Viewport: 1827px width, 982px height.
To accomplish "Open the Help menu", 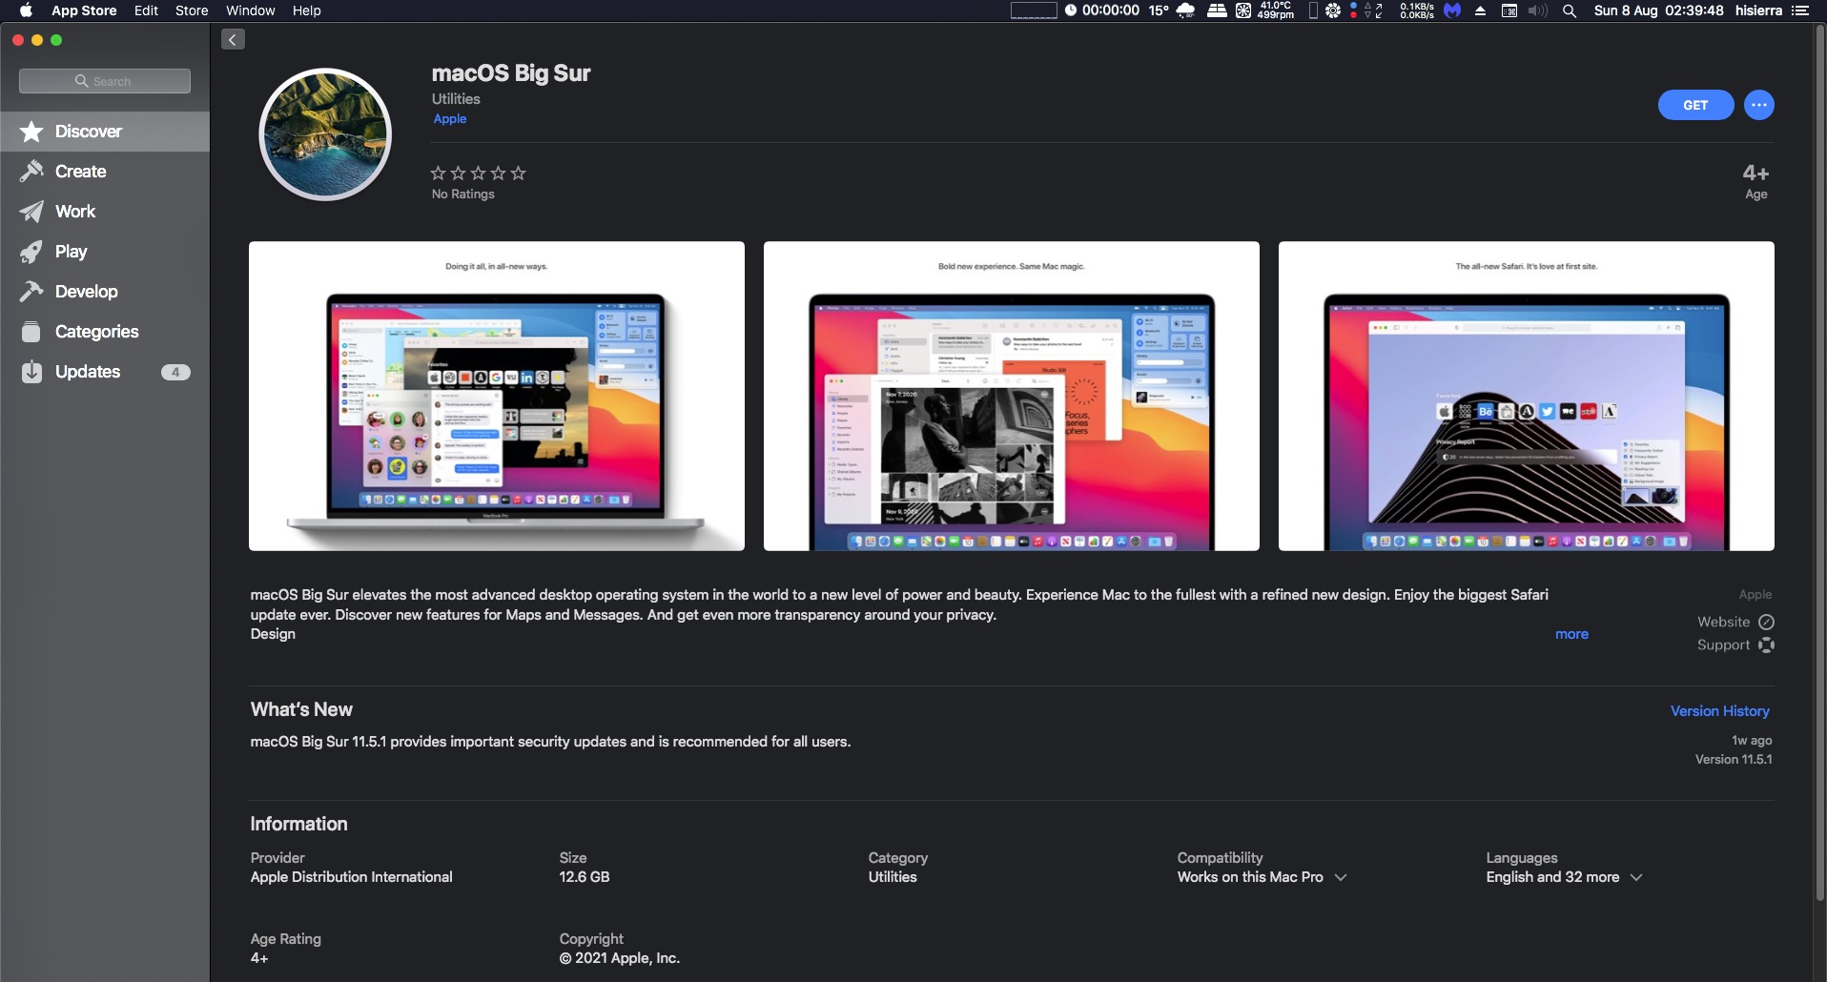I will pyautogui.click(x=306, y=10).
